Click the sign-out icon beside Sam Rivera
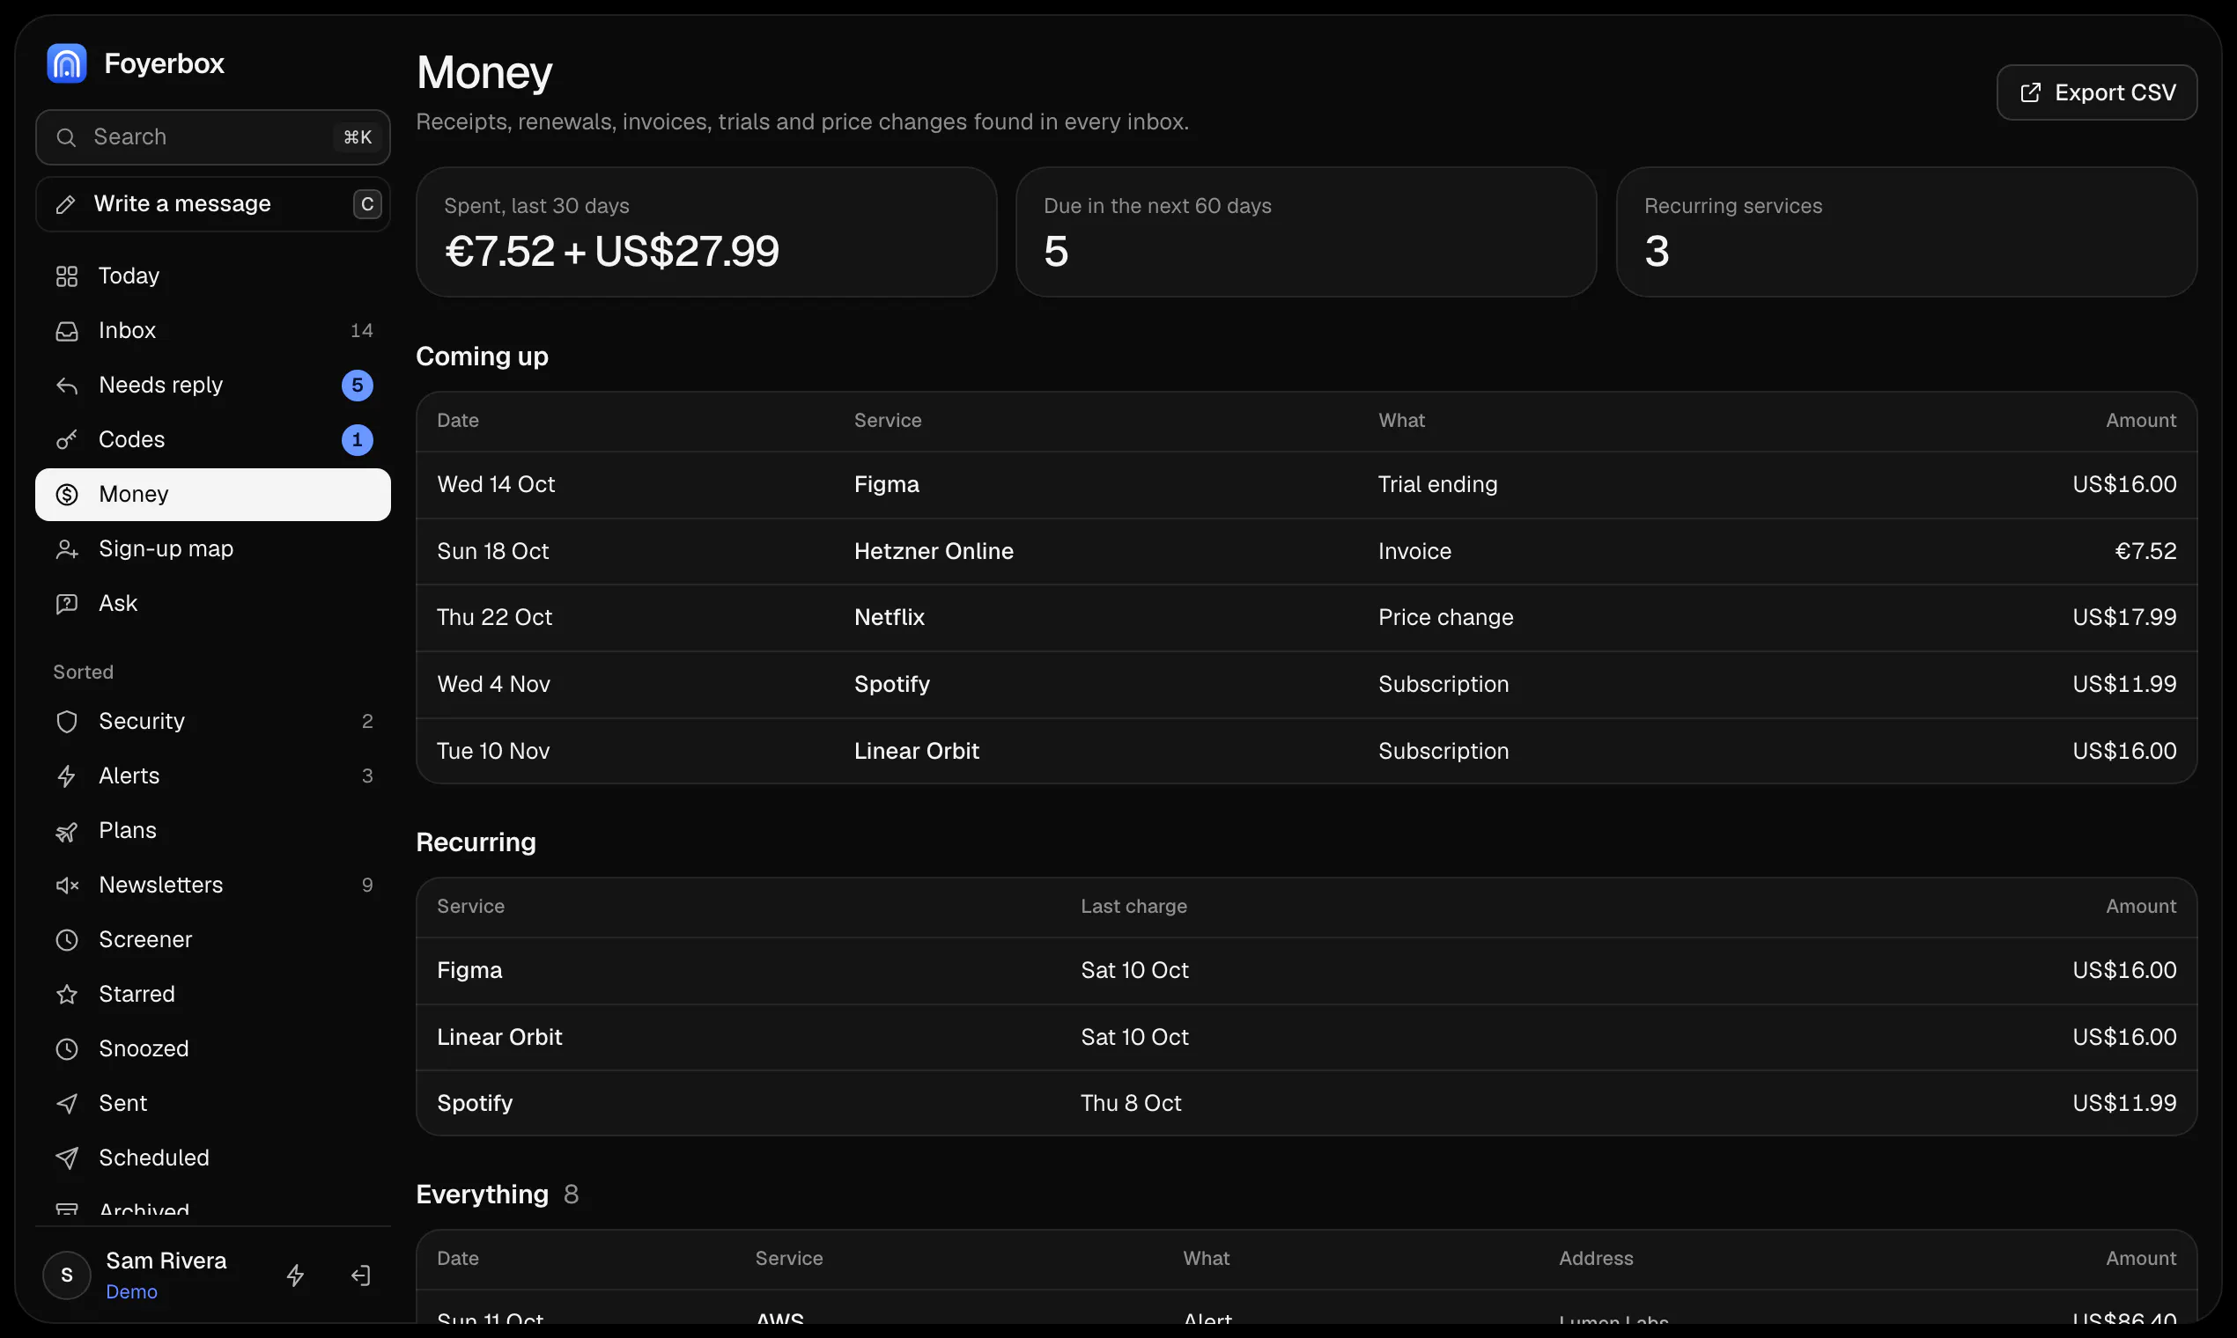The height and width of the screenshot is (1338, 2237). [x=361, y=1275]
